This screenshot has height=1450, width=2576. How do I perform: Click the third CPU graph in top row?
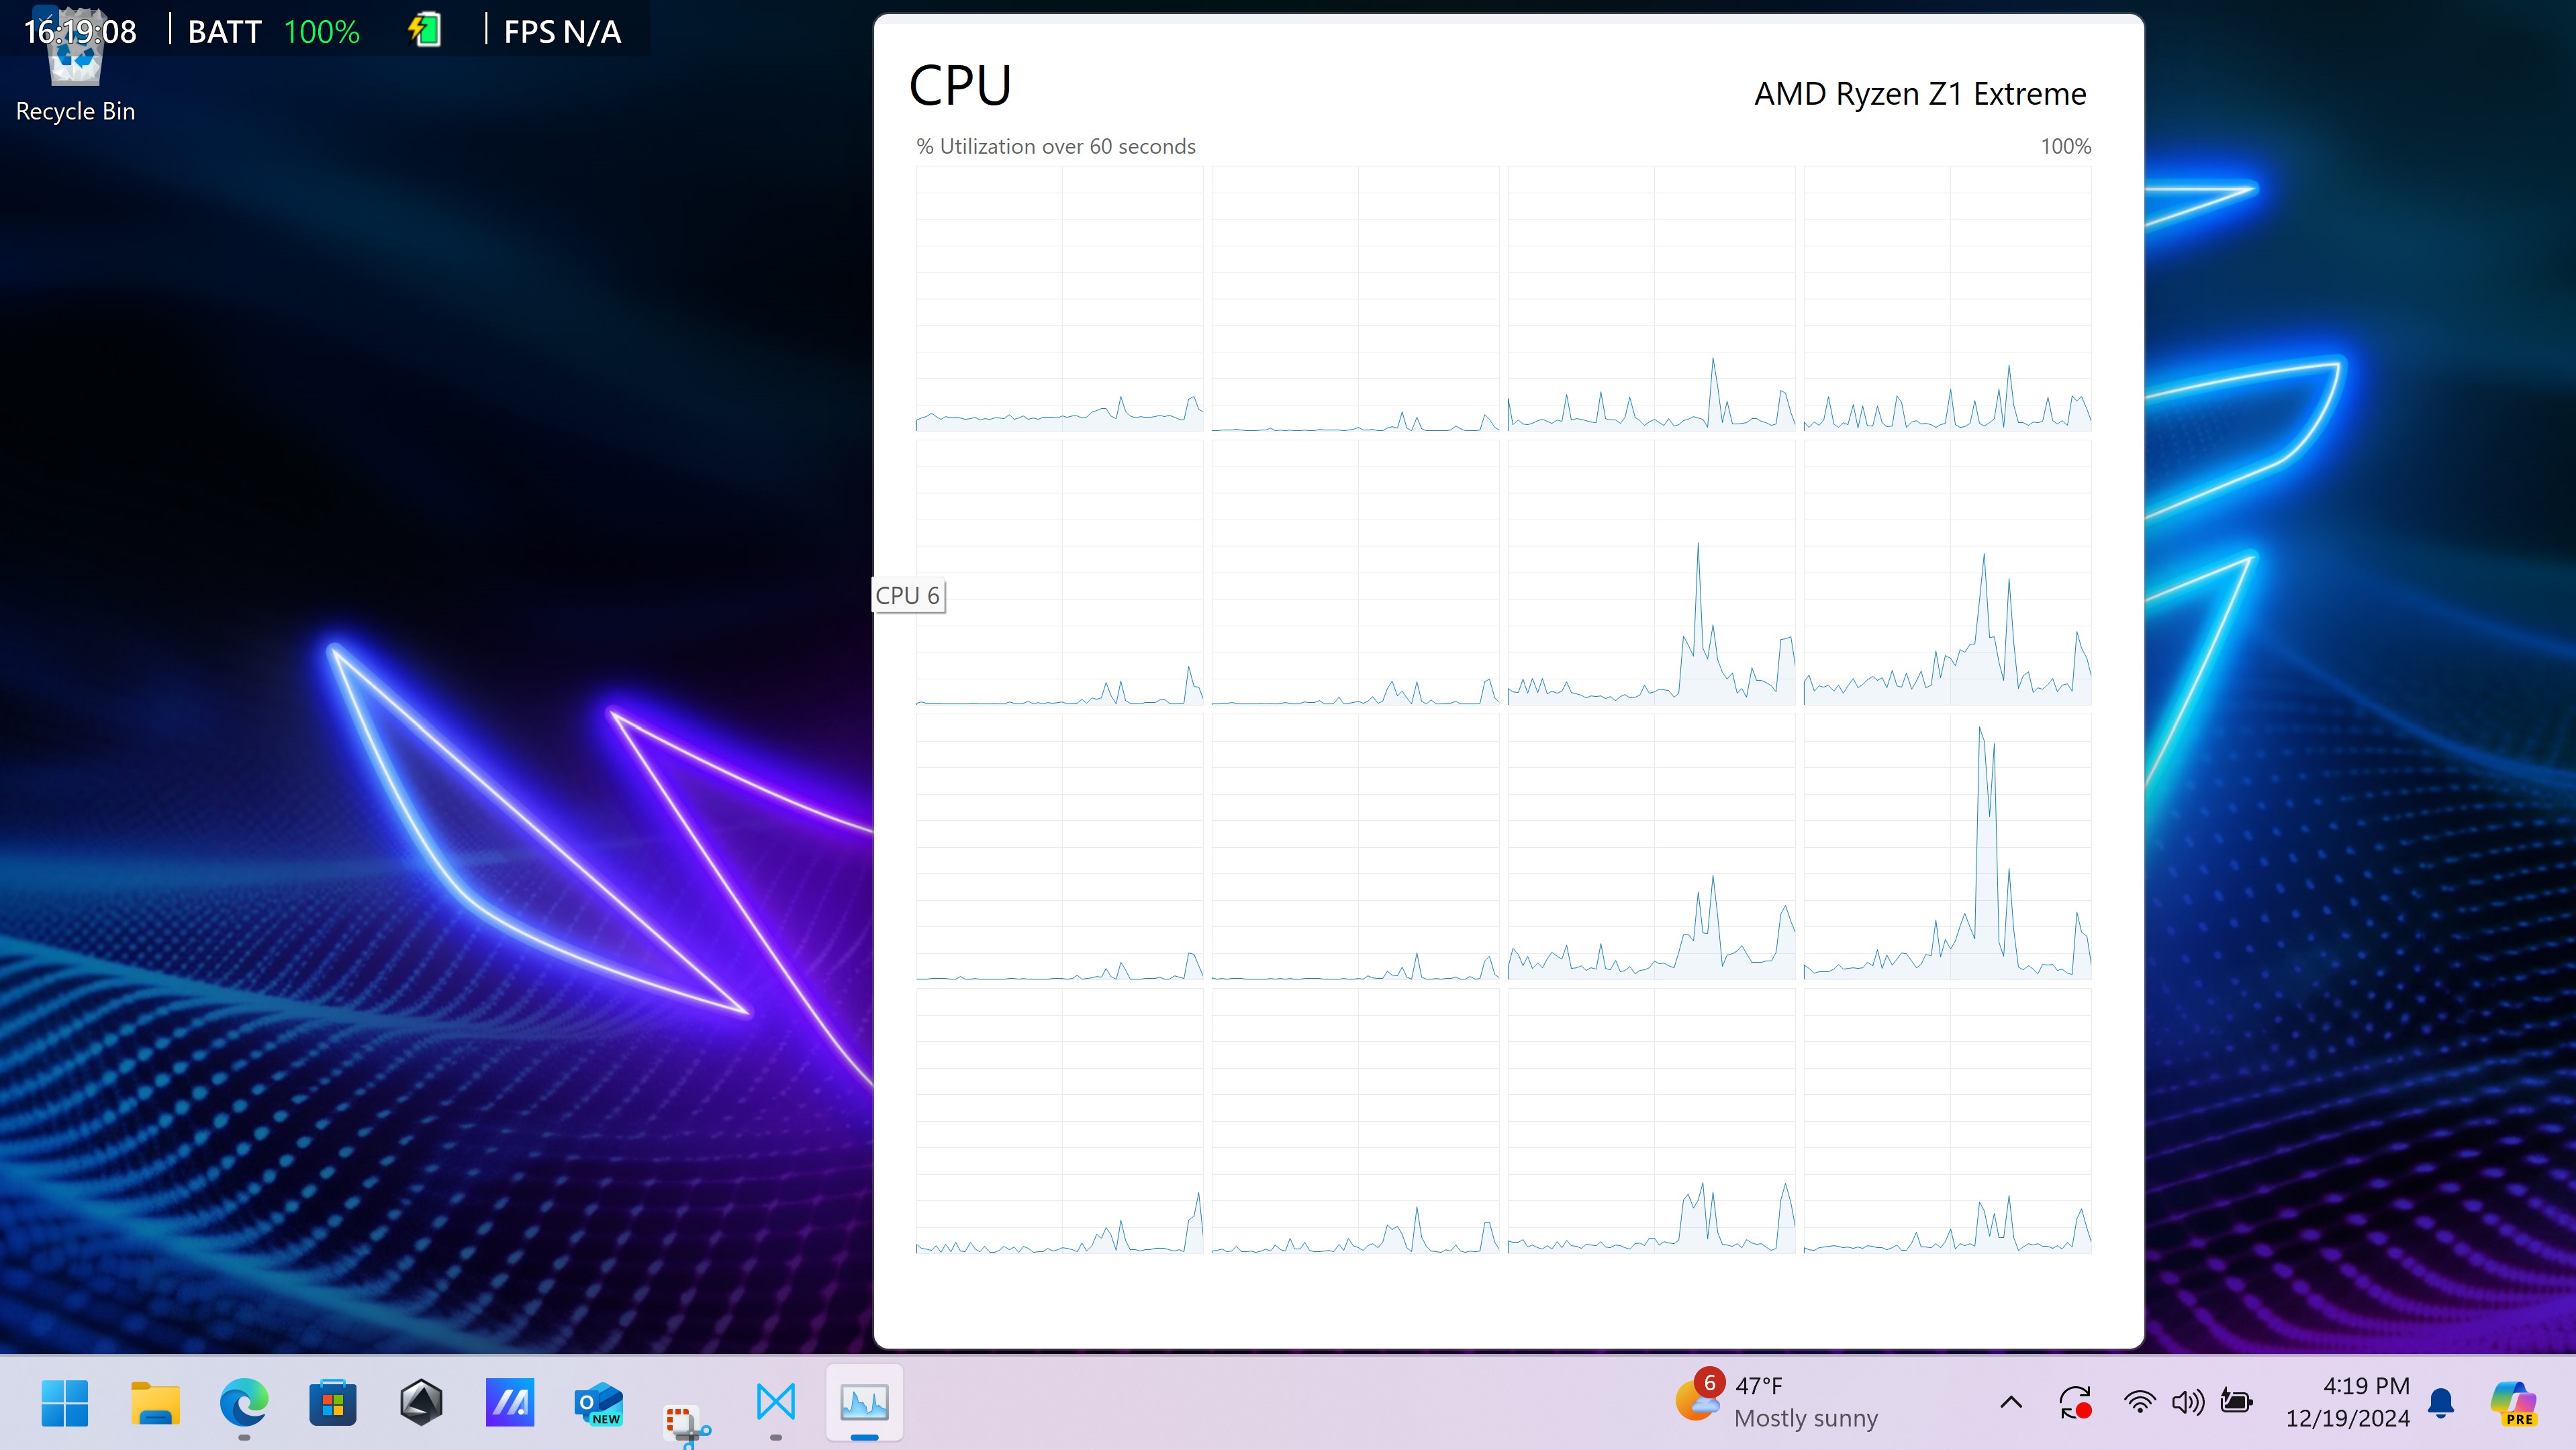click(1651, 299)
